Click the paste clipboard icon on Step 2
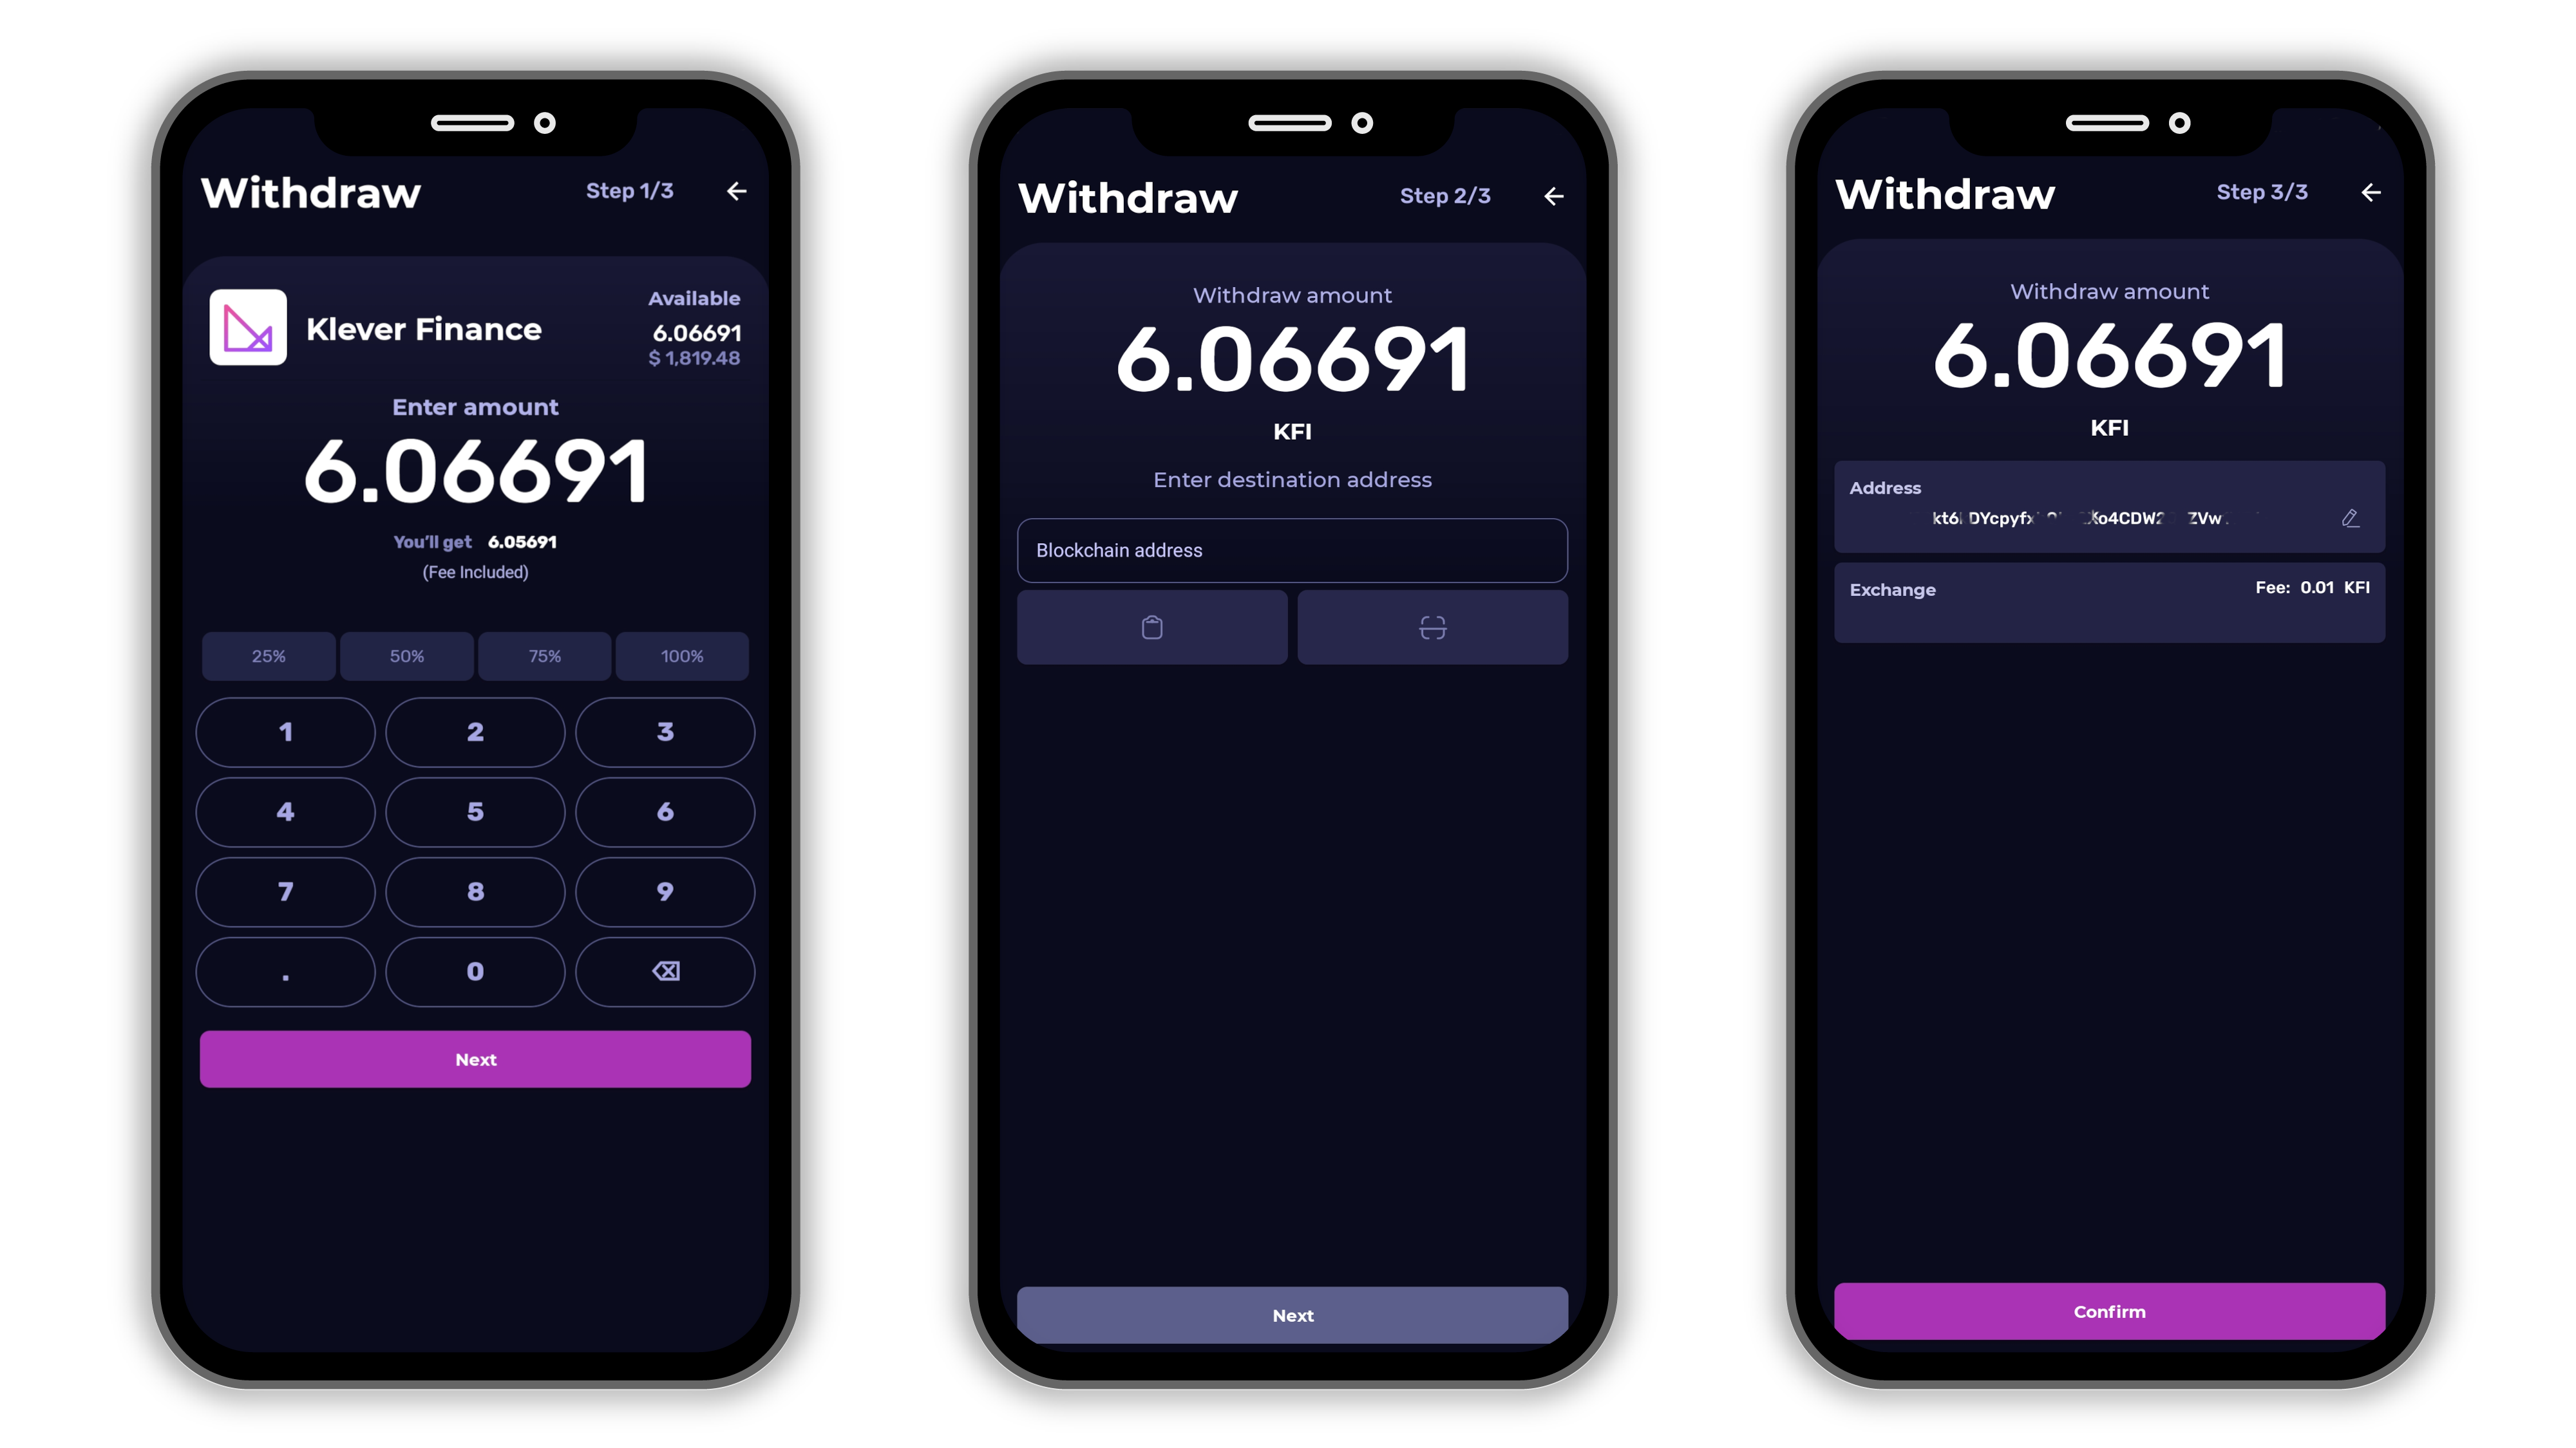The height and width of the screenshot is (1448, 2576). 1151,627
